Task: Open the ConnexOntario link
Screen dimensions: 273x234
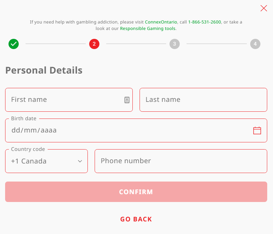Action: [x=161, y=22]
